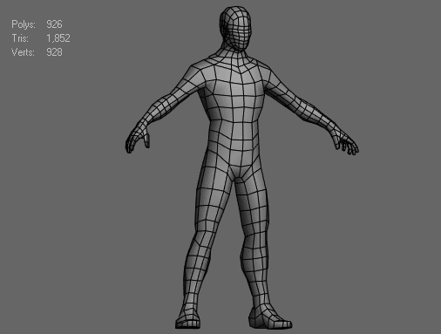Click the Tris count value 1,852
This screenshot has width=441, height=334.
point(58,38)
